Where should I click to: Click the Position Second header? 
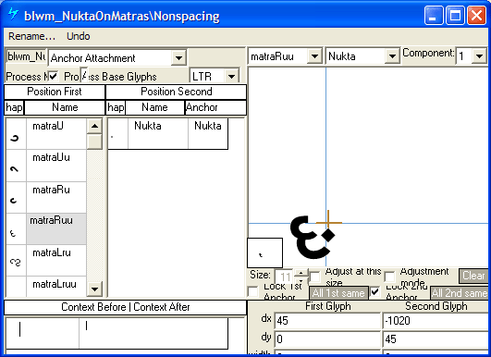(177, 92)
